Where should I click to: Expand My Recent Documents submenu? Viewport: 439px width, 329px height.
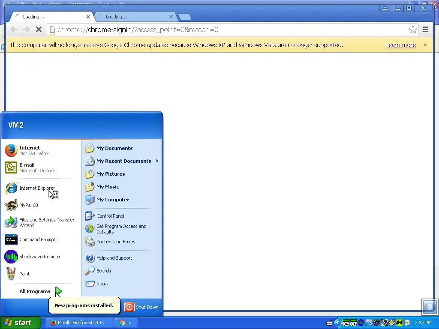[x=122, y=161]
